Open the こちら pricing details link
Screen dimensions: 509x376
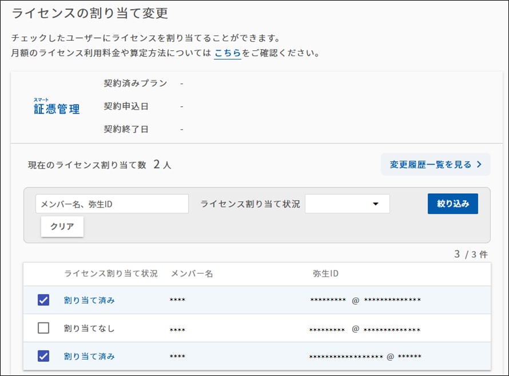[227, 53]
